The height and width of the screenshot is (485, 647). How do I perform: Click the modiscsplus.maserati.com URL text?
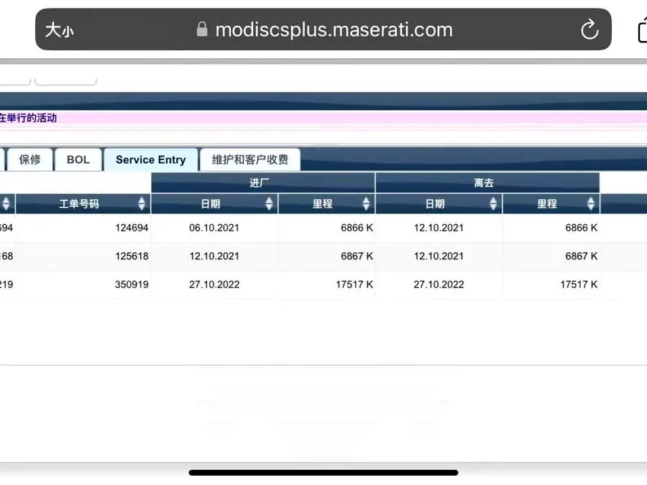334,29
